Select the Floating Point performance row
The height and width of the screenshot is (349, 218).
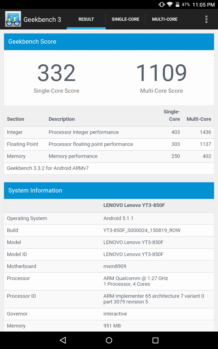(109, 144)
